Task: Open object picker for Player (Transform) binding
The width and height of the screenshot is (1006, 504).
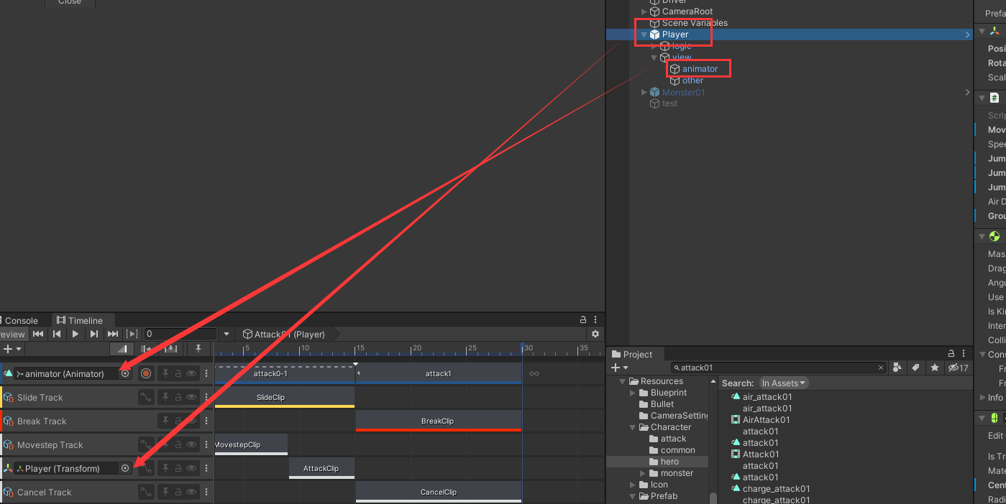Action: coord(125,468)
